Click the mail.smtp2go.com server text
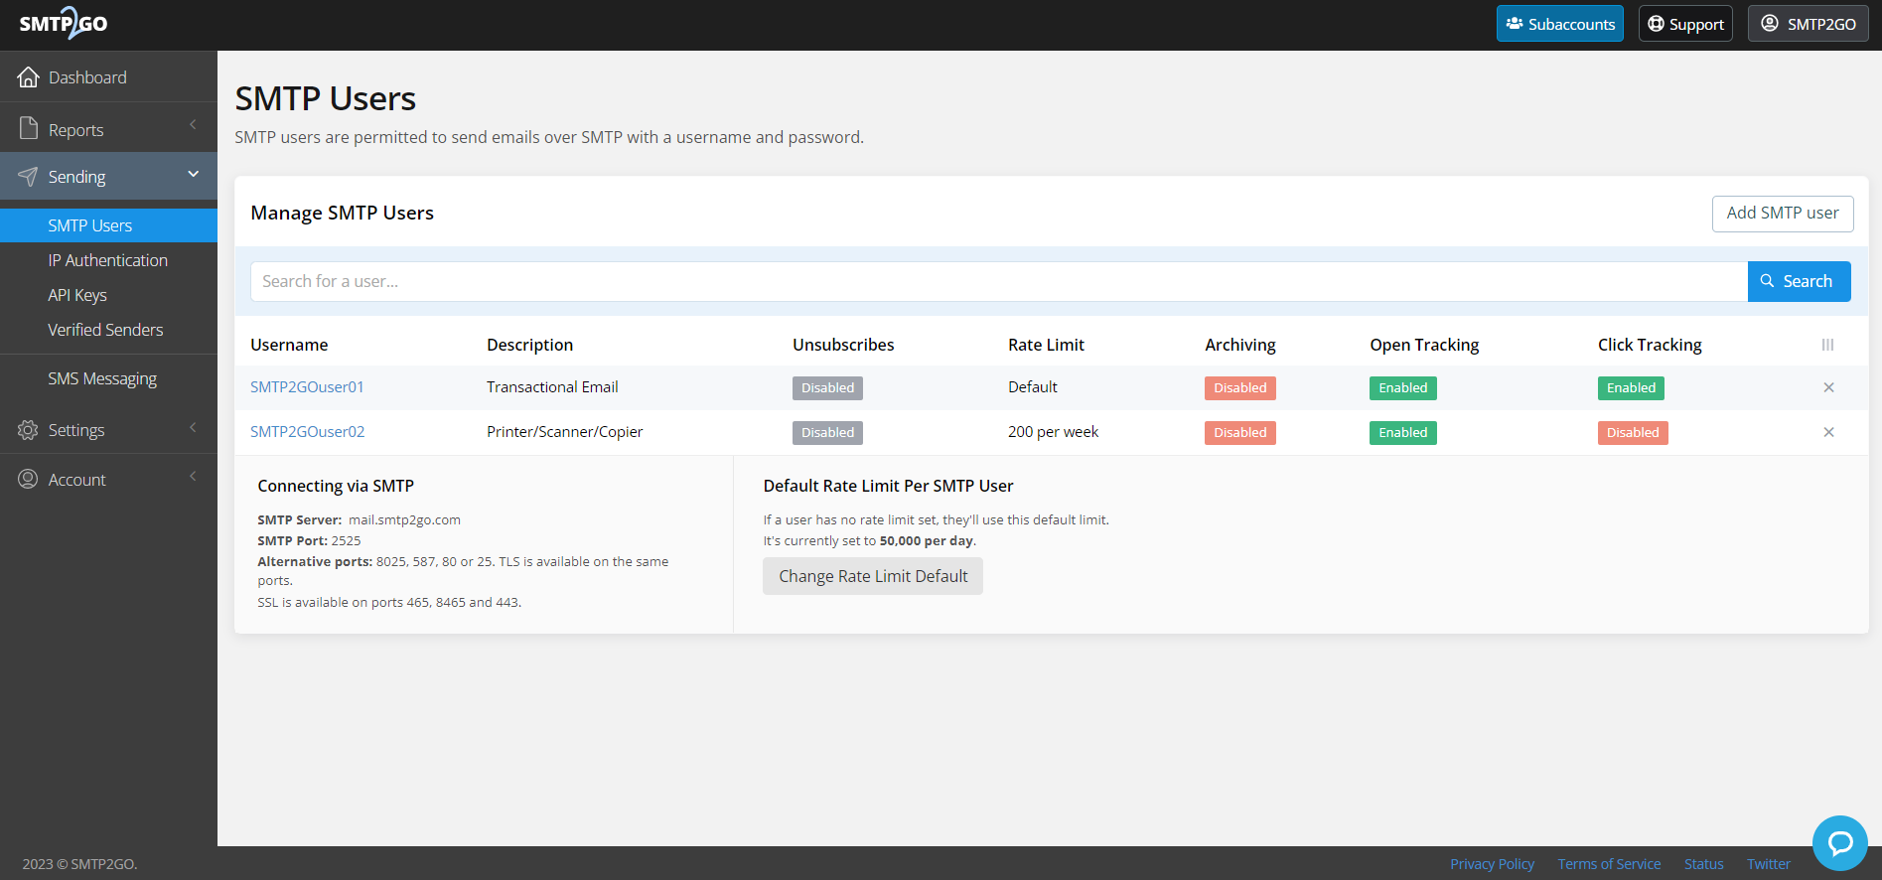The width and height of the screenshot is (1882, 880). (404, 519)
